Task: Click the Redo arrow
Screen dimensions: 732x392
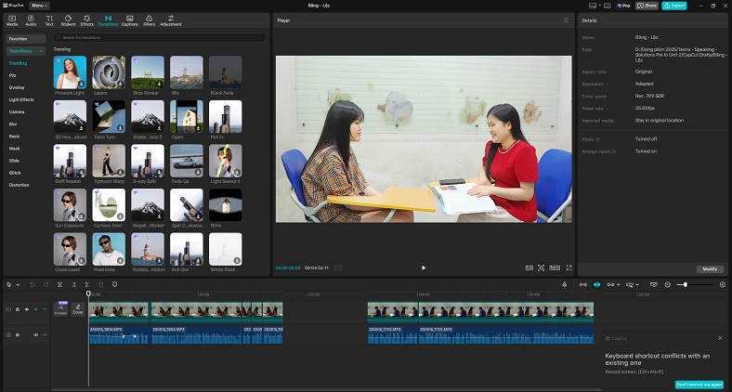Action: click(46, 284)
